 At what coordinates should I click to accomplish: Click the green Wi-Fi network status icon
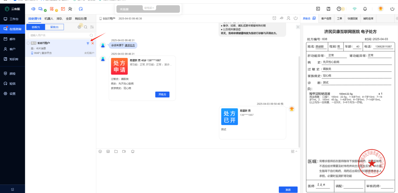[355, 9]
